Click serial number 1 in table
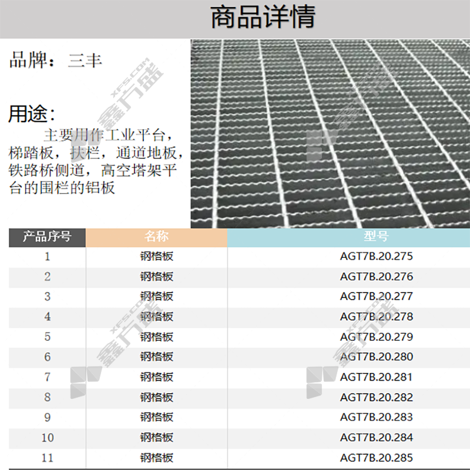The height and width of the screenshot is (470, 470). point(48,257)
